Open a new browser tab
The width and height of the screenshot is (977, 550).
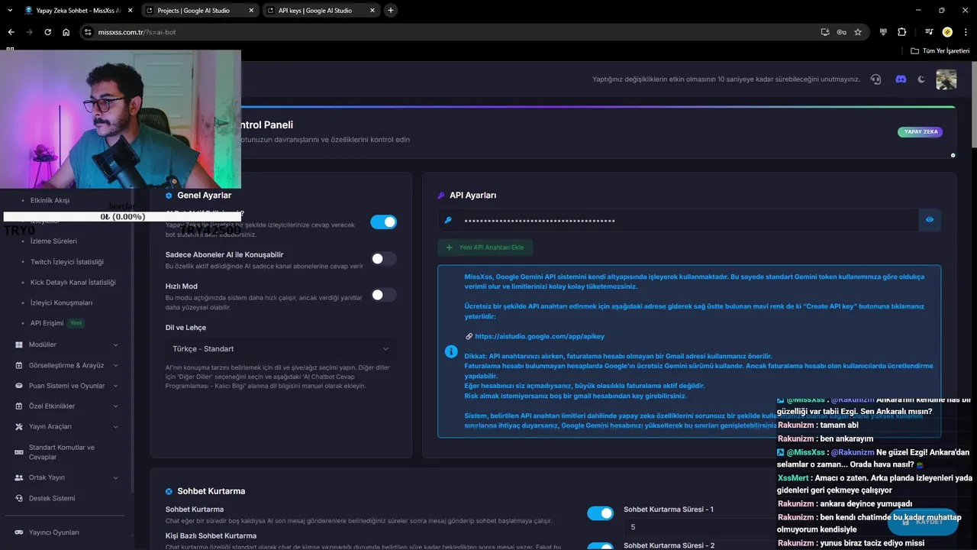click(391, 11)
